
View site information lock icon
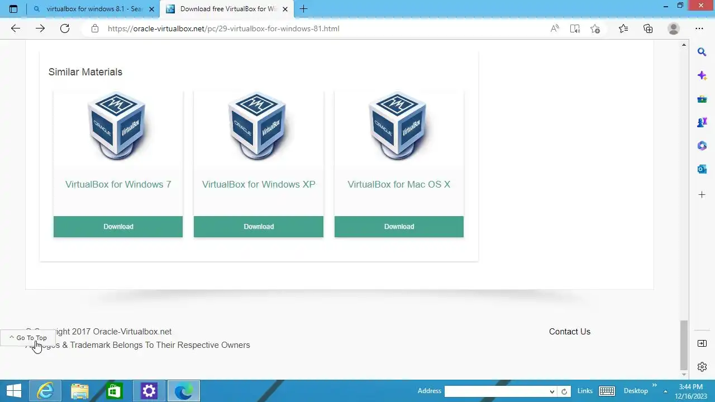(95, 28)
